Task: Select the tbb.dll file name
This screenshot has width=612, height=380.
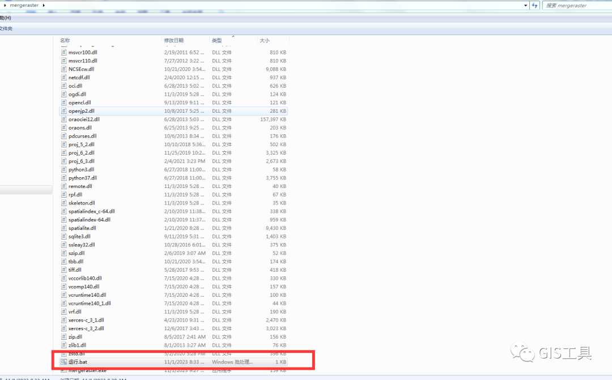Action: coord(76,262)
